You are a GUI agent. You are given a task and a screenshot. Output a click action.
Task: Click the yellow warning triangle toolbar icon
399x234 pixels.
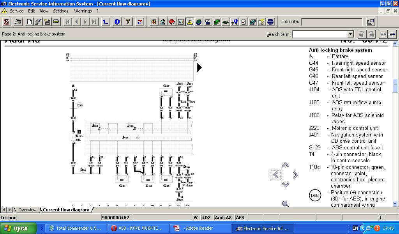click(190, 22)
